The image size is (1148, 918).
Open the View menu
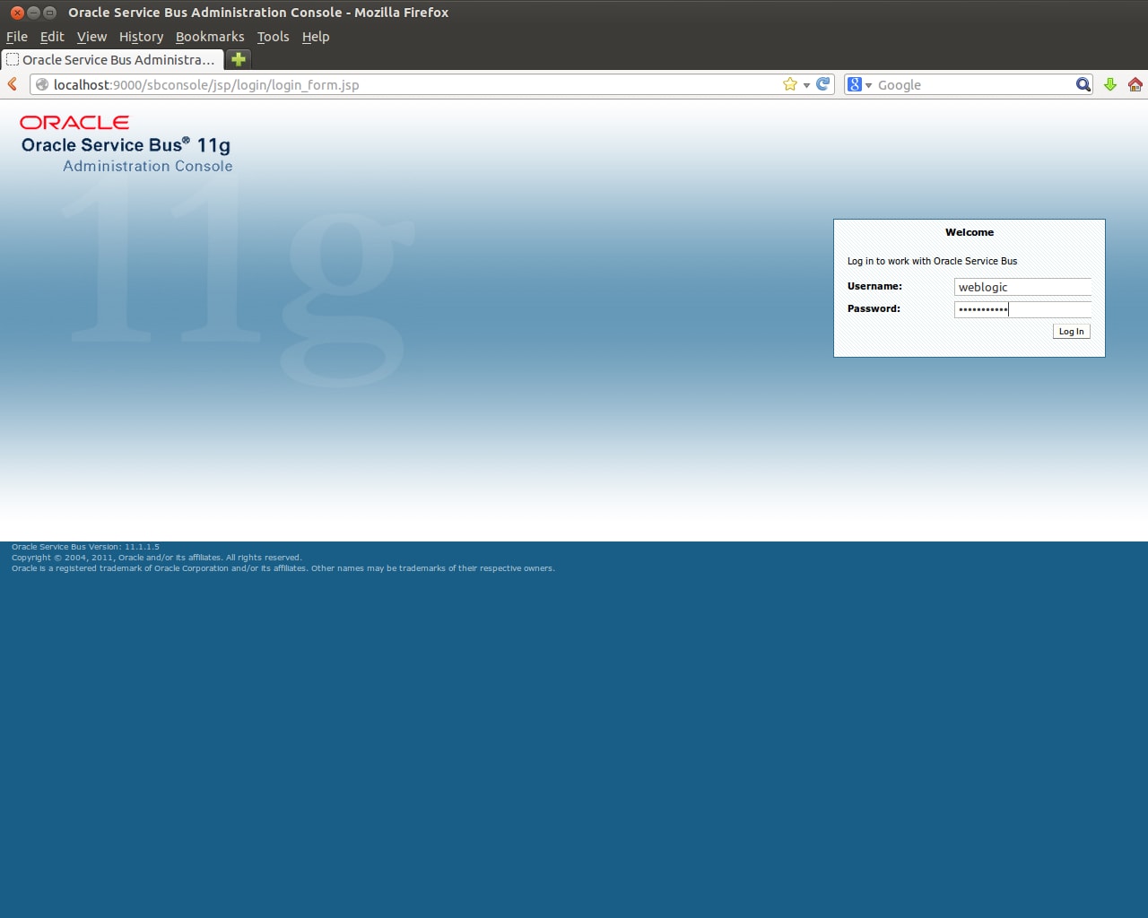[x=91, y=37]
